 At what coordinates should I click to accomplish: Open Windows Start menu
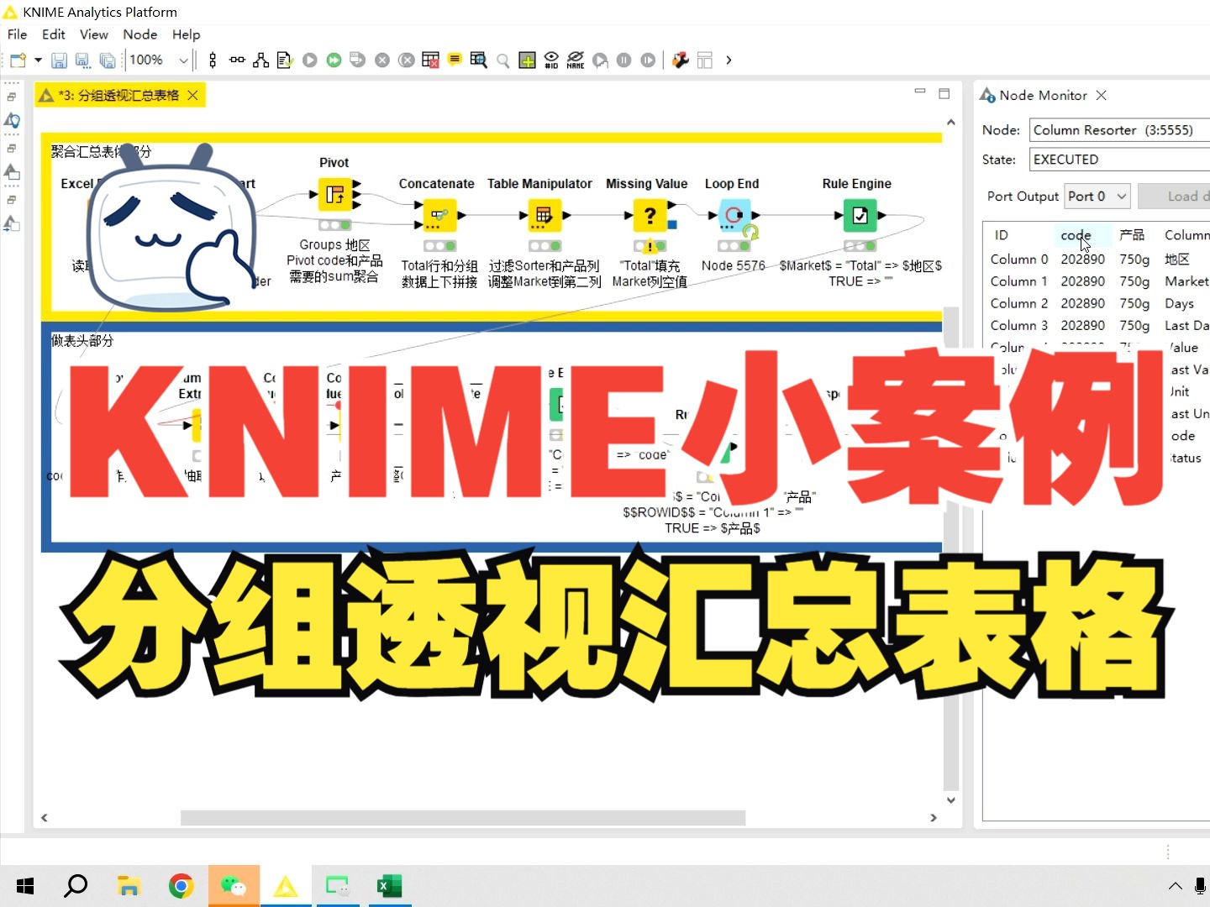click(x=25, y=886)
